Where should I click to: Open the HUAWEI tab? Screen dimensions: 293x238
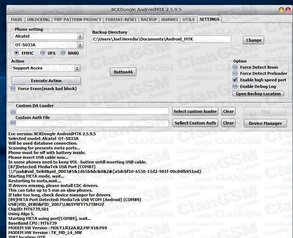click(170, 20)
